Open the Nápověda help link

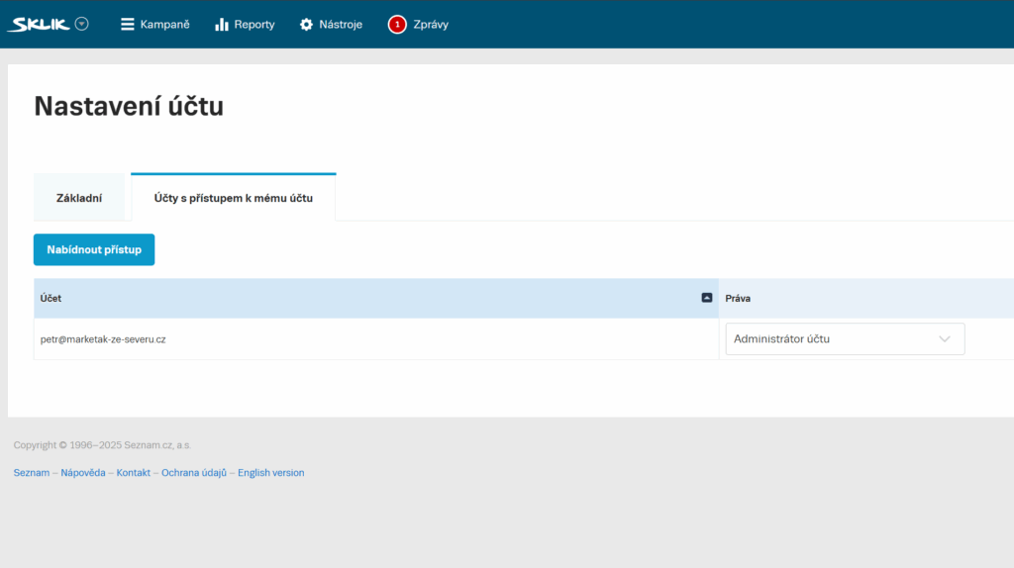click(83, 473)
